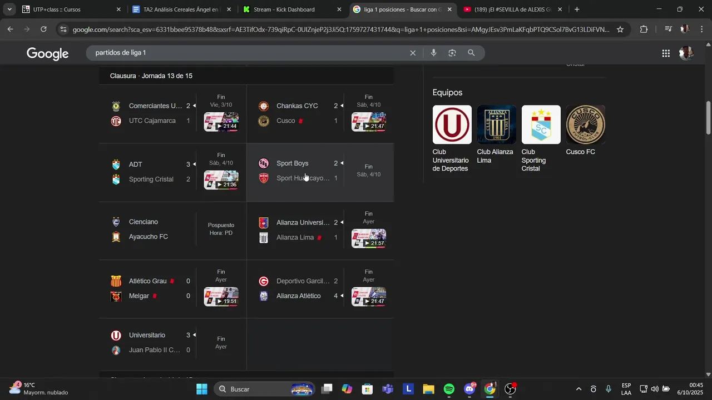712x400 pixels.
Task: Open the Chrome tab search dropdown arrow
Action: (x=9, y=9)
